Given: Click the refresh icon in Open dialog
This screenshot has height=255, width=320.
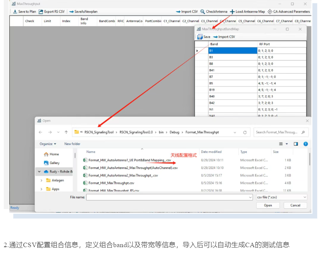Looking at the screenshot, I should [x=245, y=132].
